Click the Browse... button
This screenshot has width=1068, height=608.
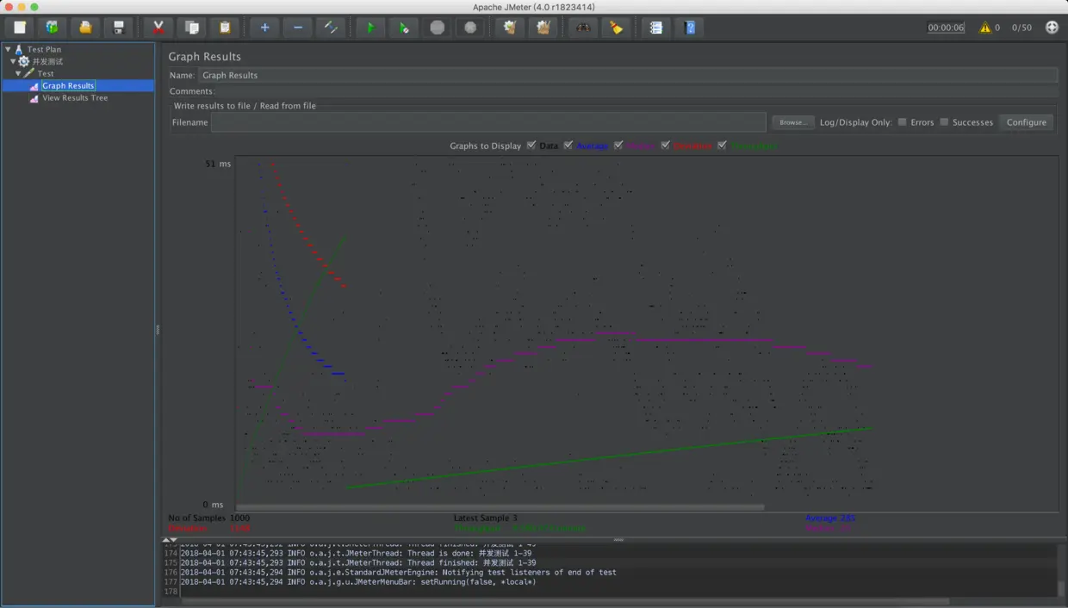click(792, 122)
